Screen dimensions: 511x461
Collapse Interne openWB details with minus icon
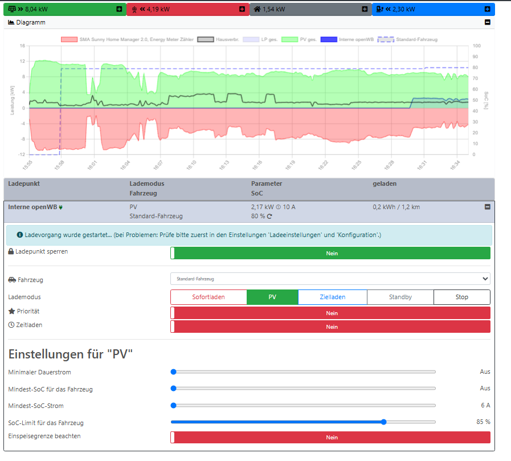pos(488,207)
